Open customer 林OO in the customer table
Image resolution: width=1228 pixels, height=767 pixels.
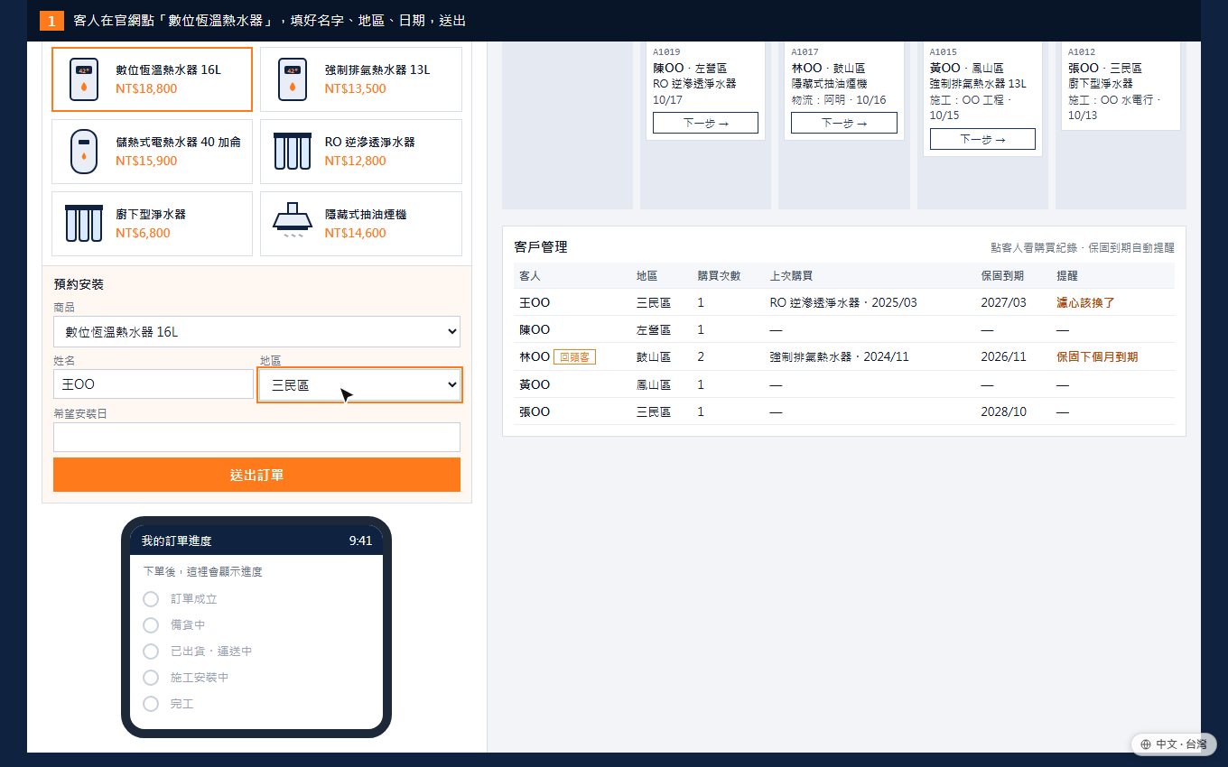click(843, 356)
